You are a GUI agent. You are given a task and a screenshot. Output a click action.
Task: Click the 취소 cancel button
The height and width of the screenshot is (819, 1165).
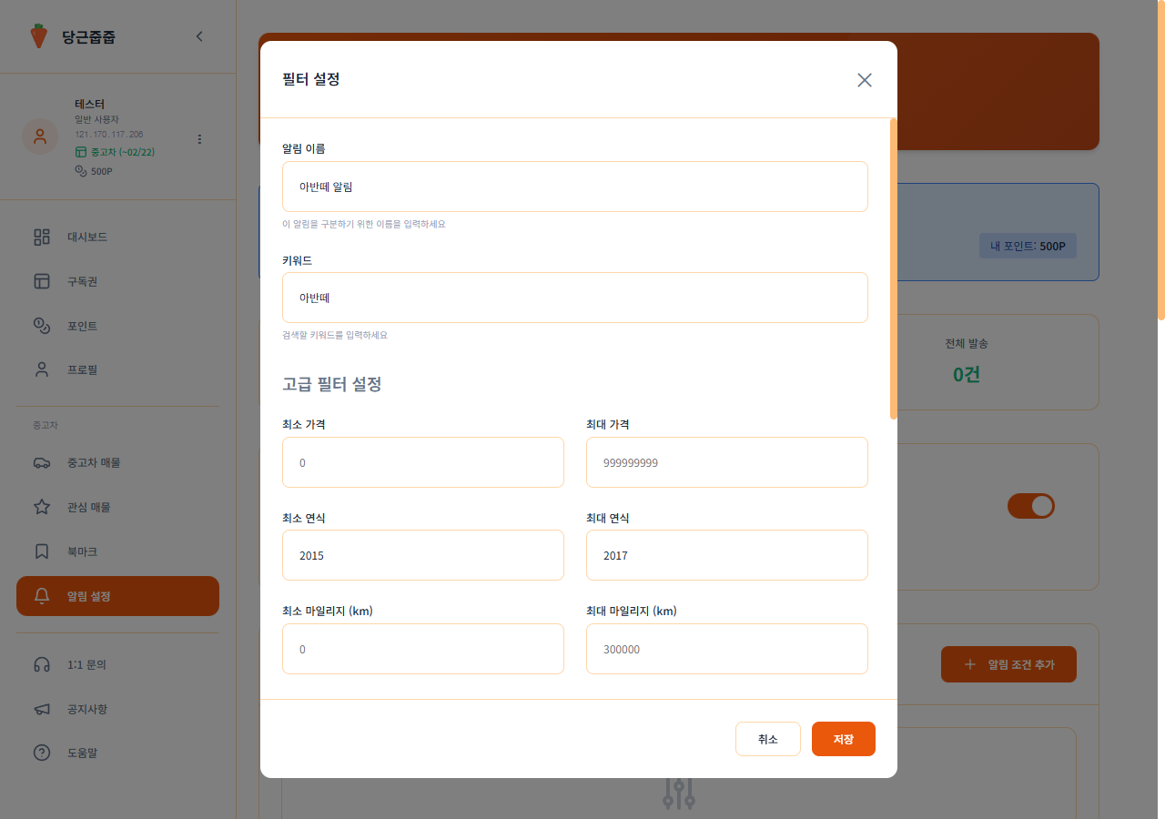(767, 738)
